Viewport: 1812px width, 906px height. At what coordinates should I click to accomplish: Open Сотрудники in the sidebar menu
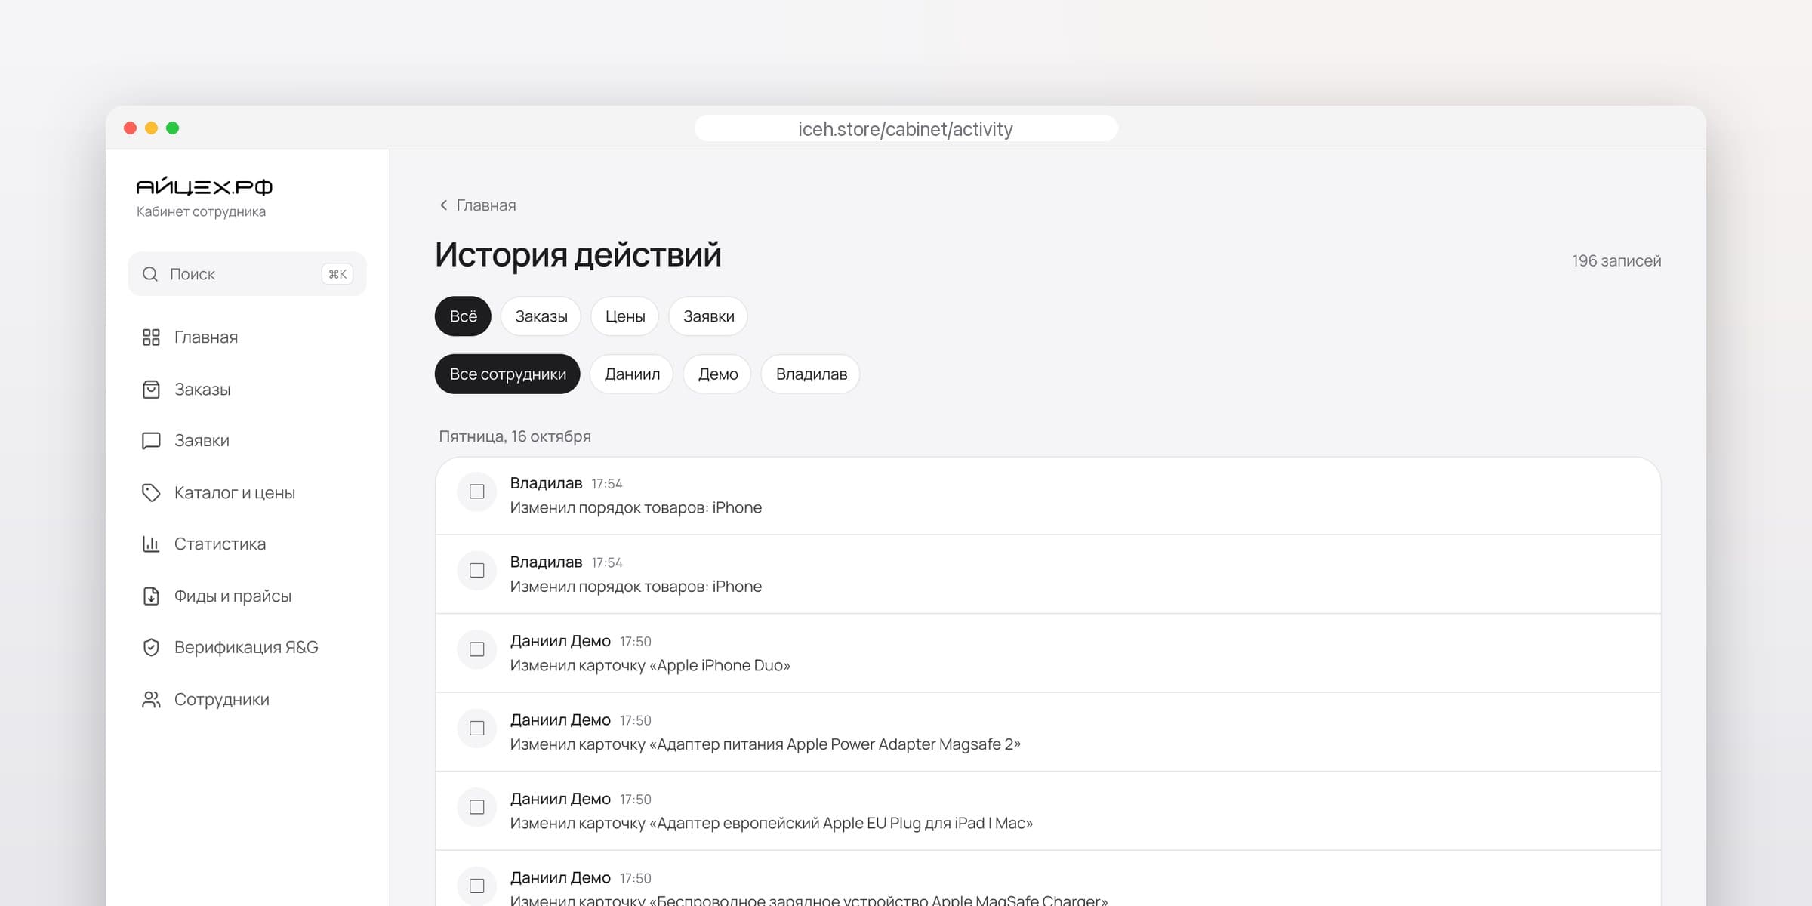click(x=247, y=700)
